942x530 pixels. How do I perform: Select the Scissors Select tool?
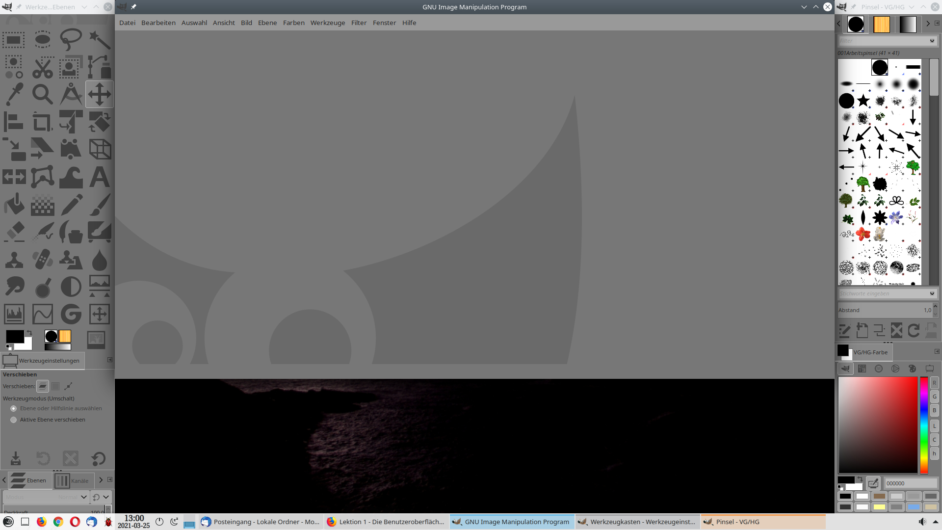pyautogui.click(x=43, y=67)
